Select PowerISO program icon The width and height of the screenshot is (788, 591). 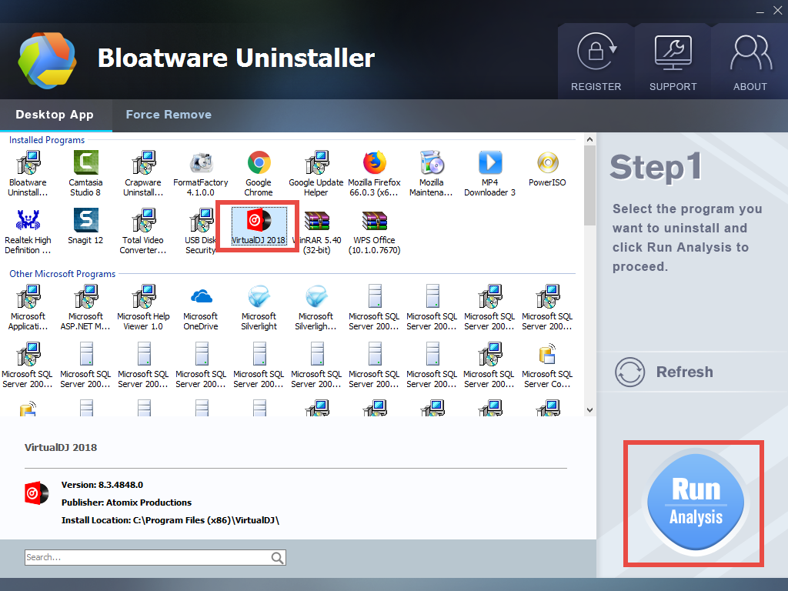pos(547,163)
